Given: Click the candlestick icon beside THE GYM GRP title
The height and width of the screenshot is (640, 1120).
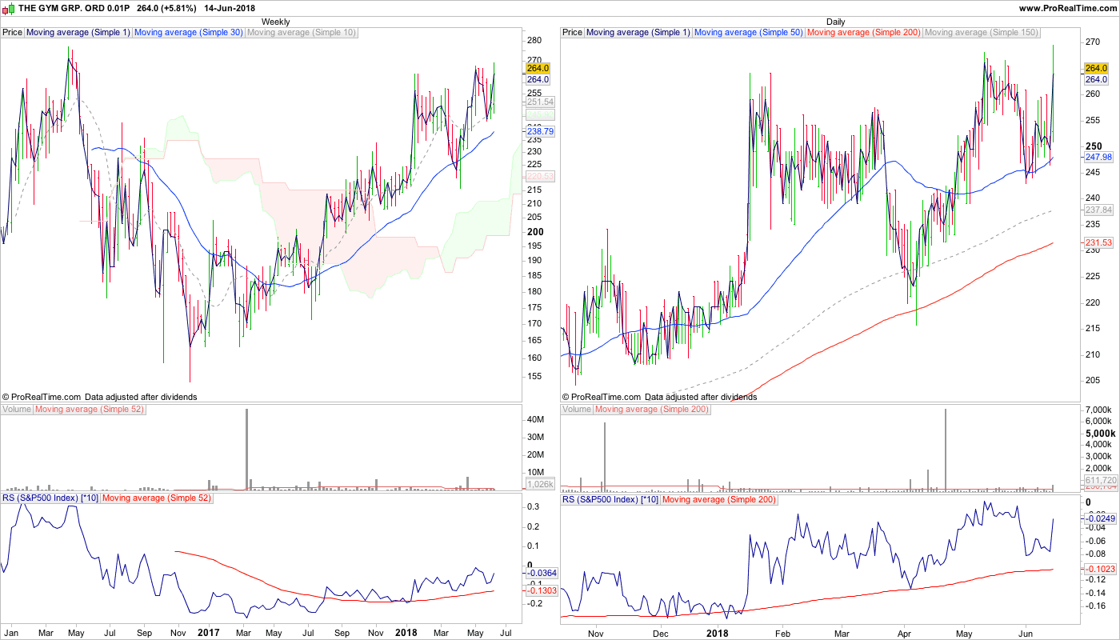Looking at the screenshot, I should (8, 8).
